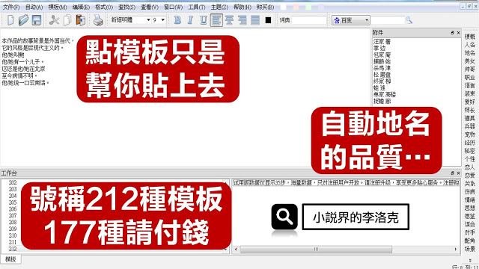
Task: Center-align text with the toolbar icon
Action: [230, 20]
